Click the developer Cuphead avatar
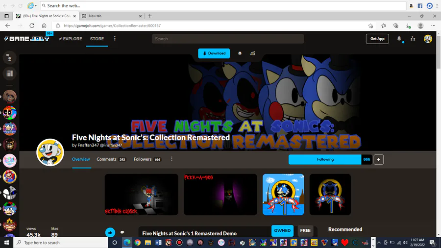The height and width of the screenshot is (248, 441). pyautogui.click(x=50, y=152)
